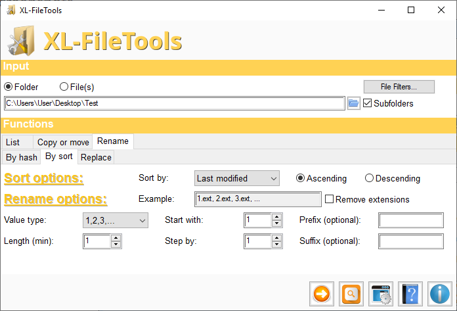Click the File Filters button
457x311 pixels.
pyautogui.click(x=399, y=87)
